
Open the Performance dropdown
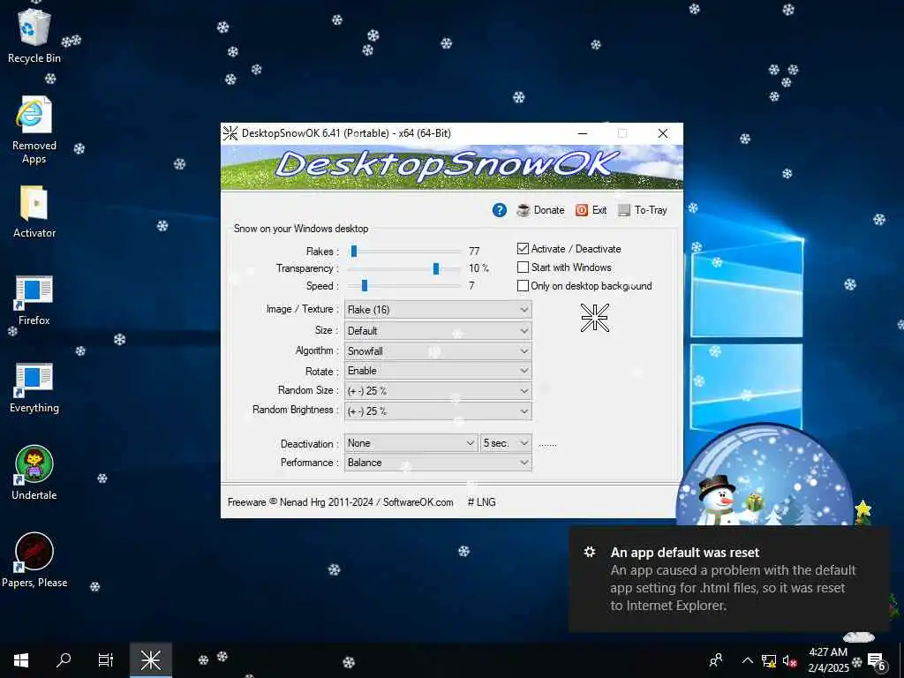438,463
